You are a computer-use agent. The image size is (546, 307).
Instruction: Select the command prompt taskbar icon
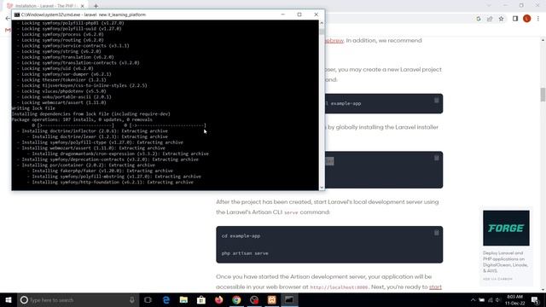coord(289,299)
